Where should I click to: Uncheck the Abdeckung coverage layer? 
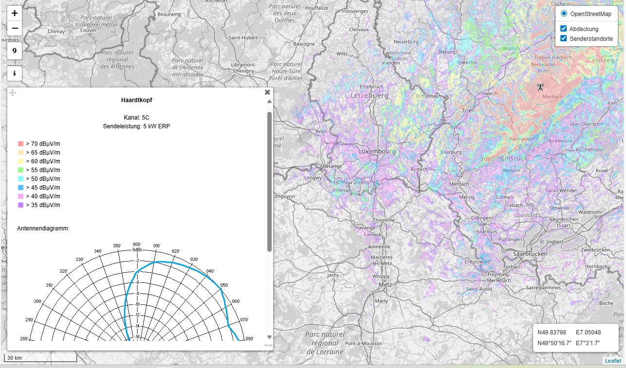(564, 29)
